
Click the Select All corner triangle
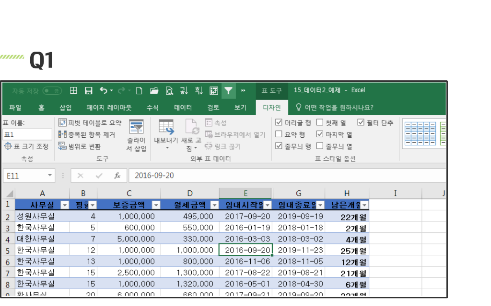(10, 194)
